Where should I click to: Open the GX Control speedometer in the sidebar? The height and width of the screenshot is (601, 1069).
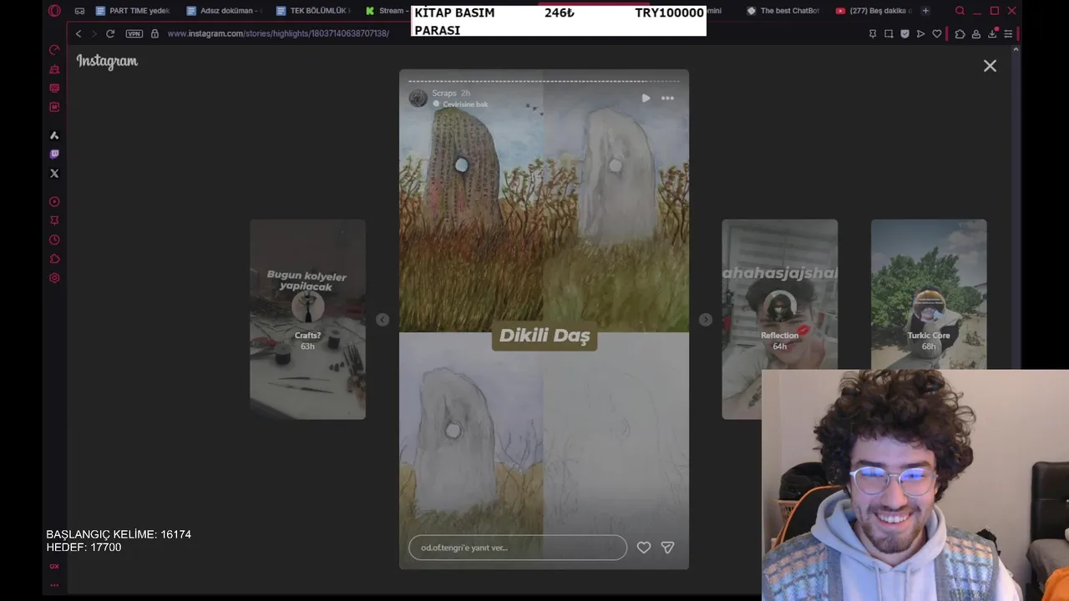pos(54,50)
